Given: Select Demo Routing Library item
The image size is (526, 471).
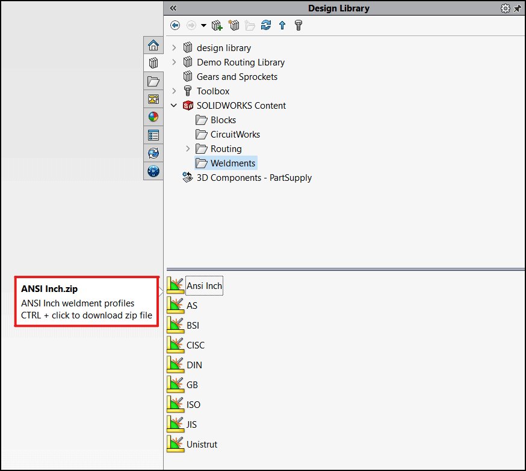Looking at the screenshot, I should pyautogui.click(x=241, y=62).
